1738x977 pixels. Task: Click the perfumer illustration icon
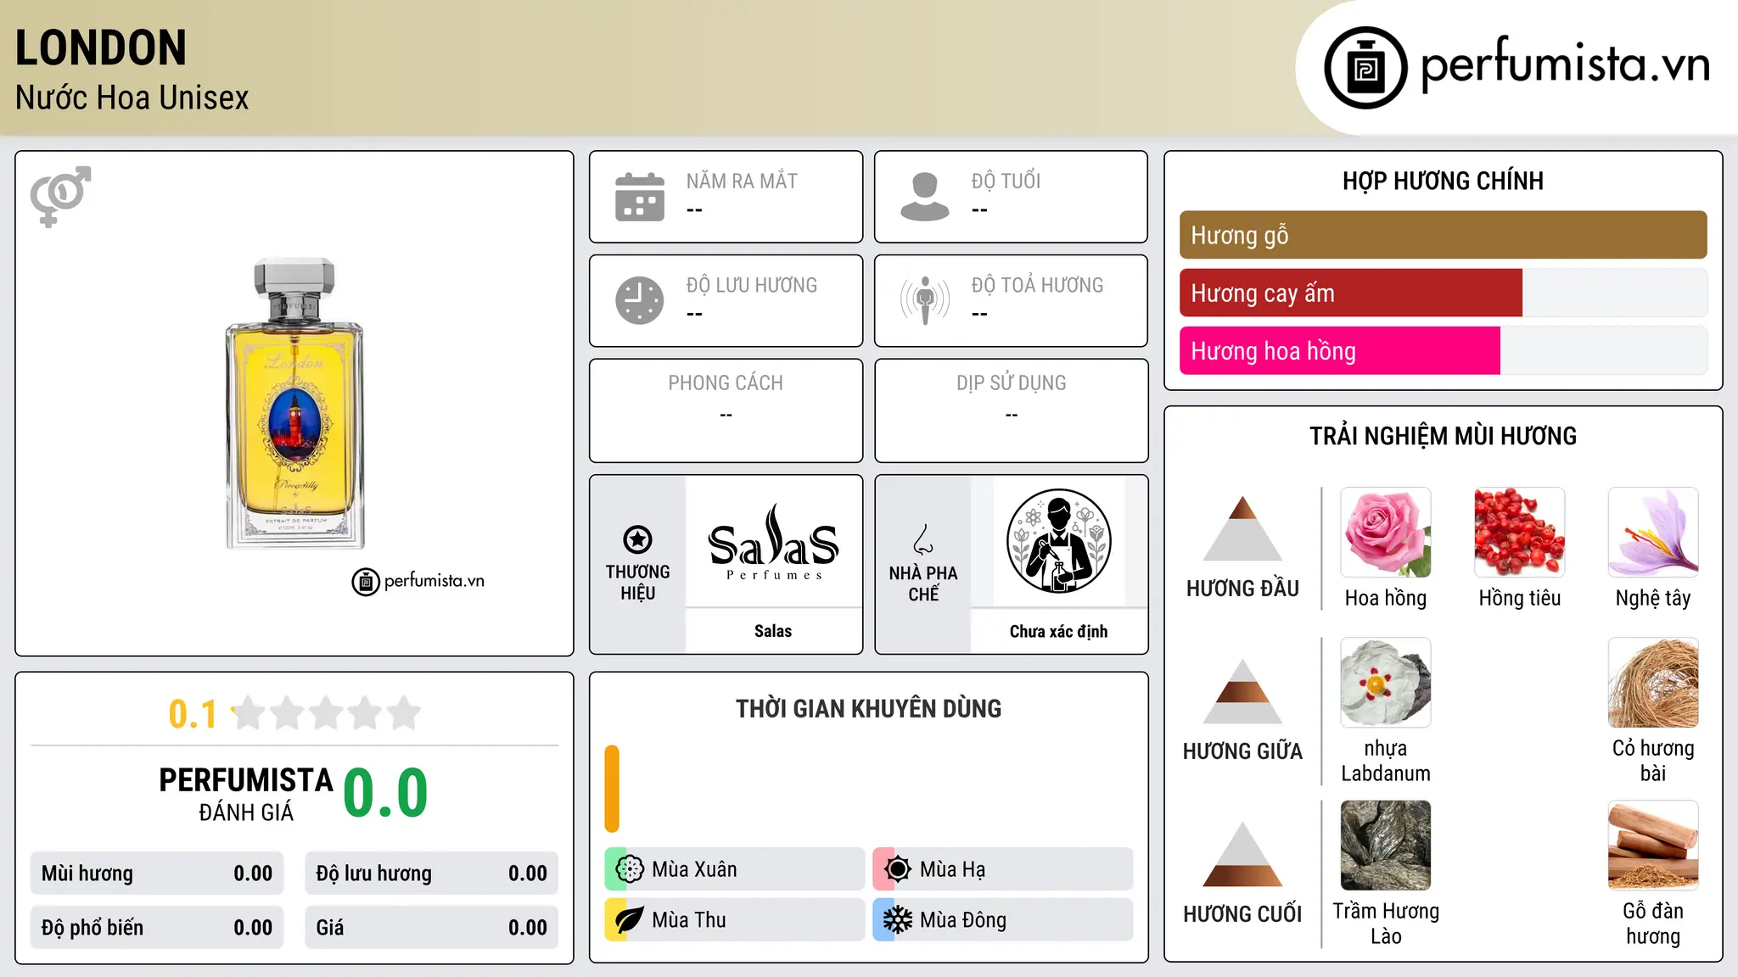1058,541
